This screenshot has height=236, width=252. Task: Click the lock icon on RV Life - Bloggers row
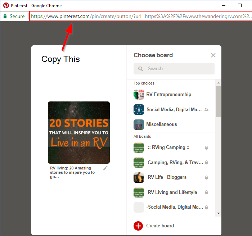207,177
